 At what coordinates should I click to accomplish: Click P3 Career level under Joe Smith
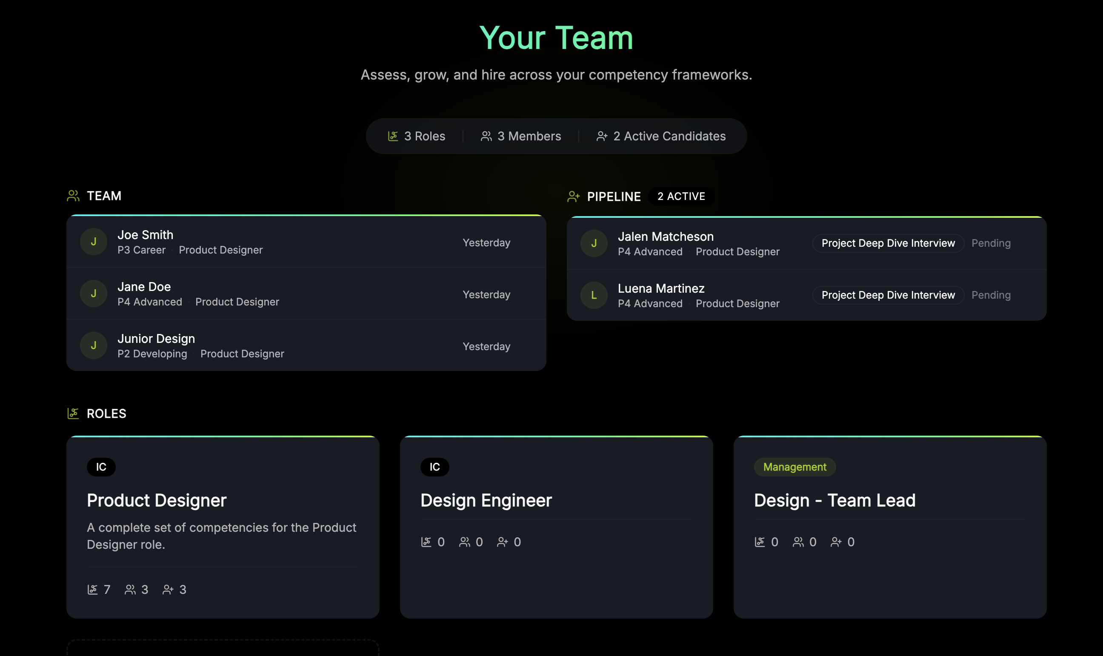click(x=141, y=250)
